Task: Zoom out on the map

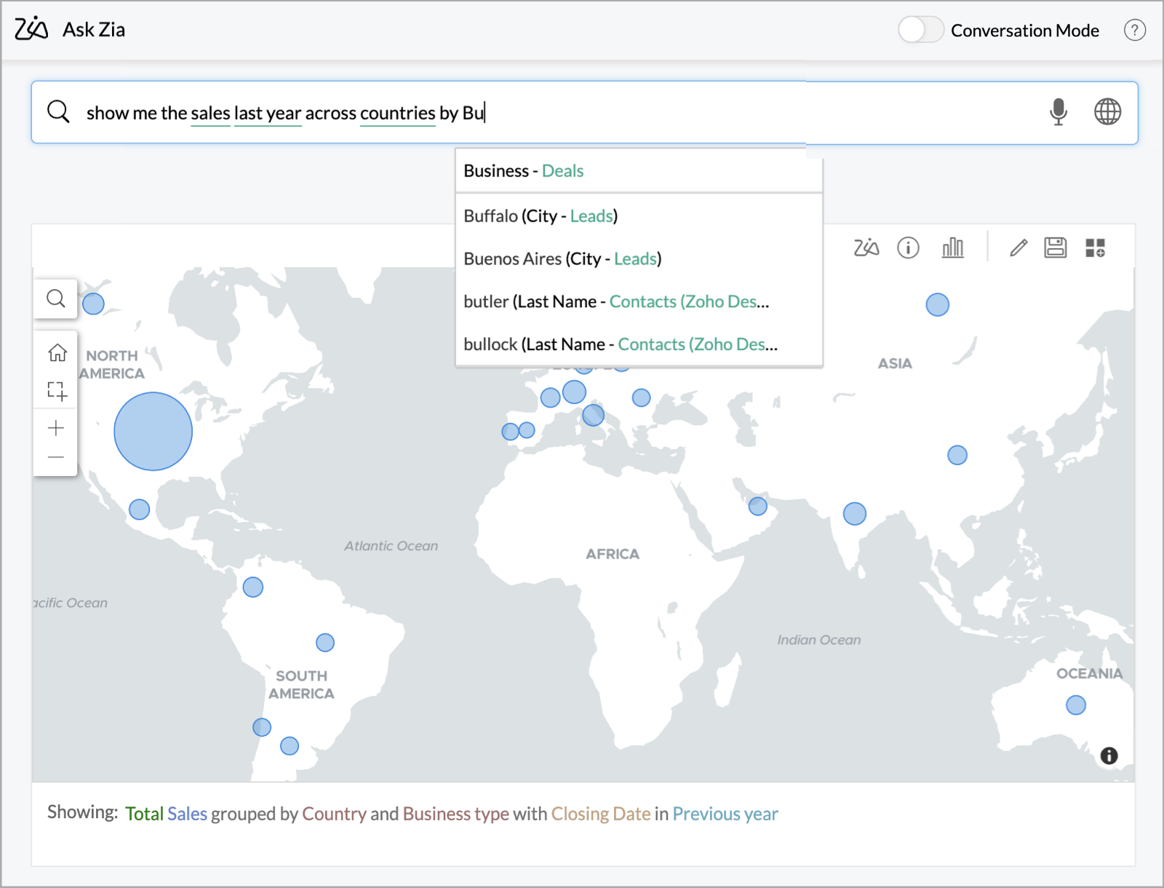Action: point(56,457)
